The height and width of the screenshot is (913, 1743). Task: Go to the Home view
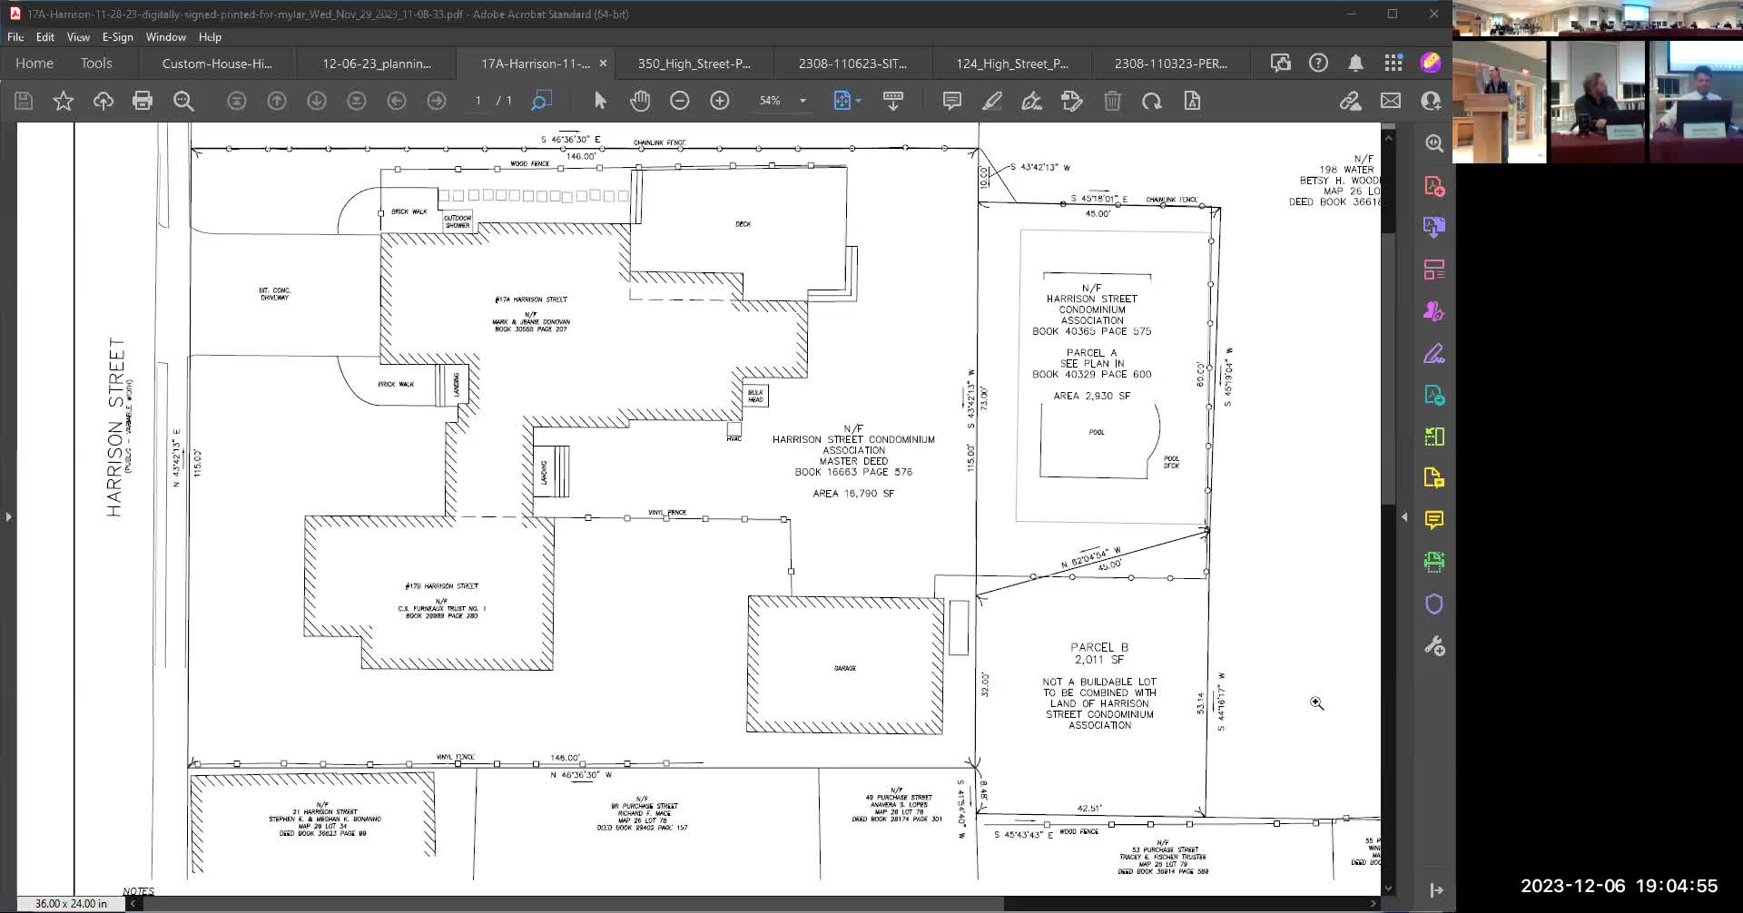[34, 64]
